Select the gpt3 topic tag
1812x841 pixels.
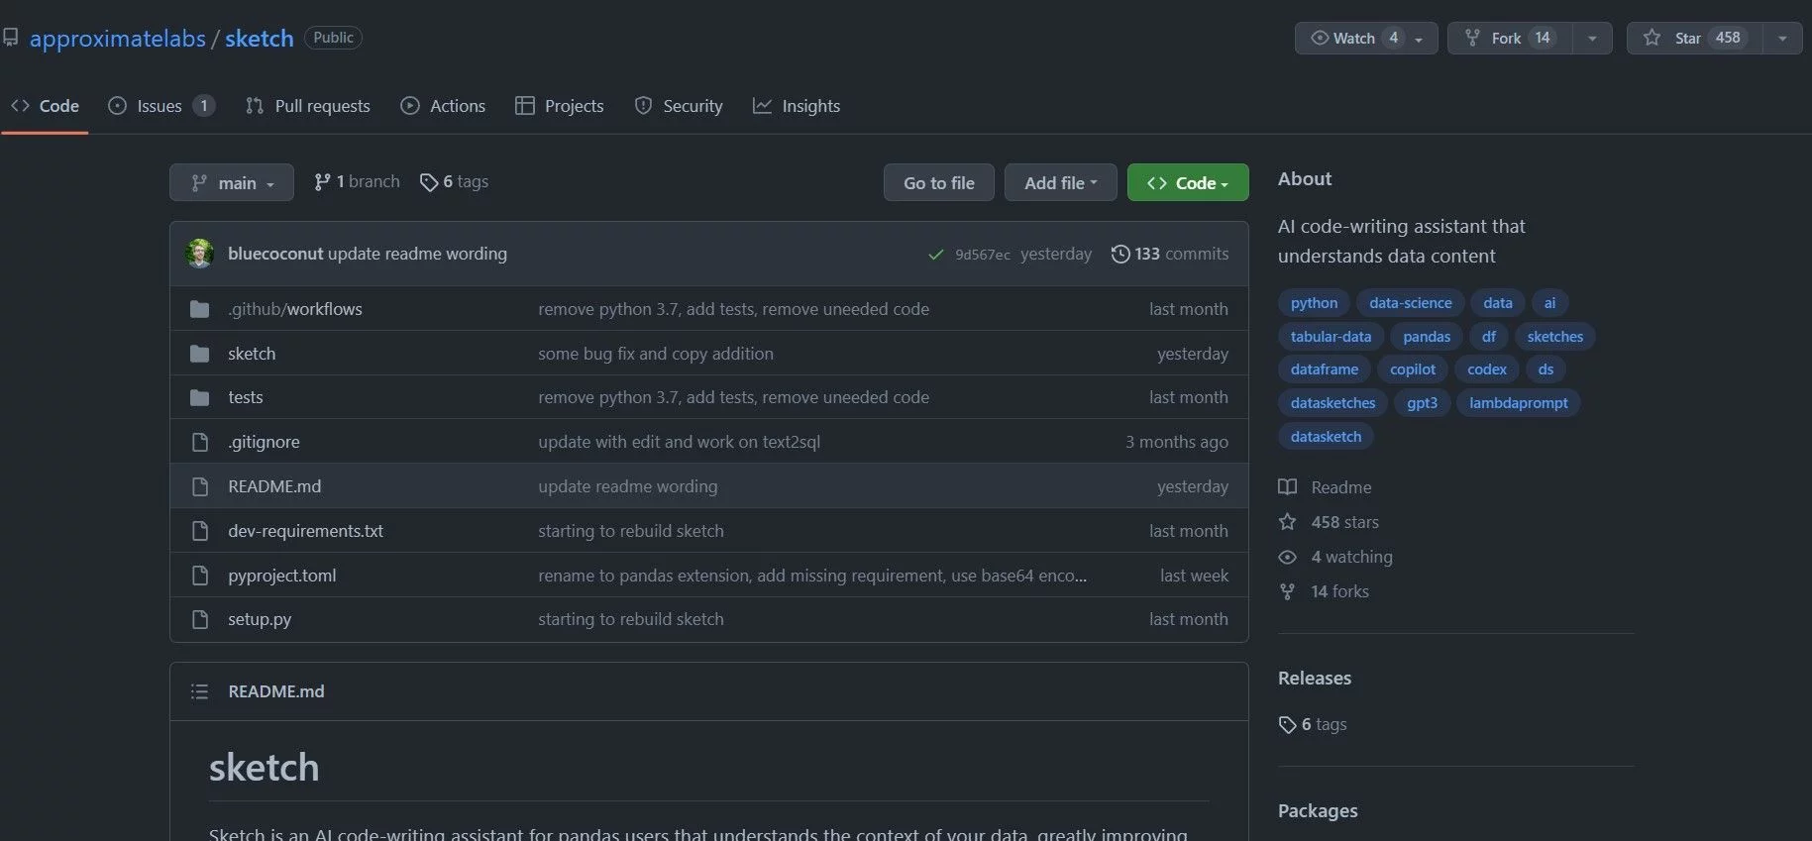click(1422, 403)
